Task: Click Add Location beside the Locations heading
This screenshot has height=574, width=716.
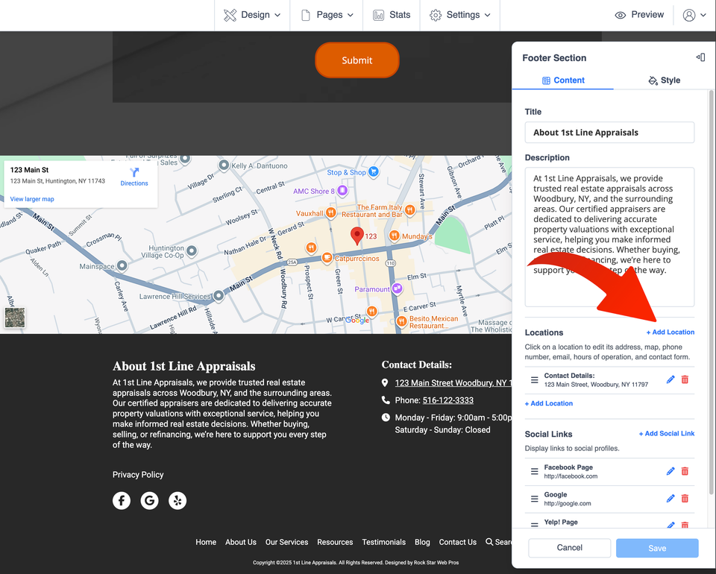Action: pyautogui.click(x=671, y=332)
